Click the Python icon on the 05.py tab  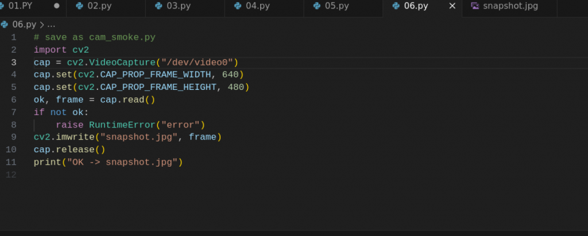coord(317,6)
